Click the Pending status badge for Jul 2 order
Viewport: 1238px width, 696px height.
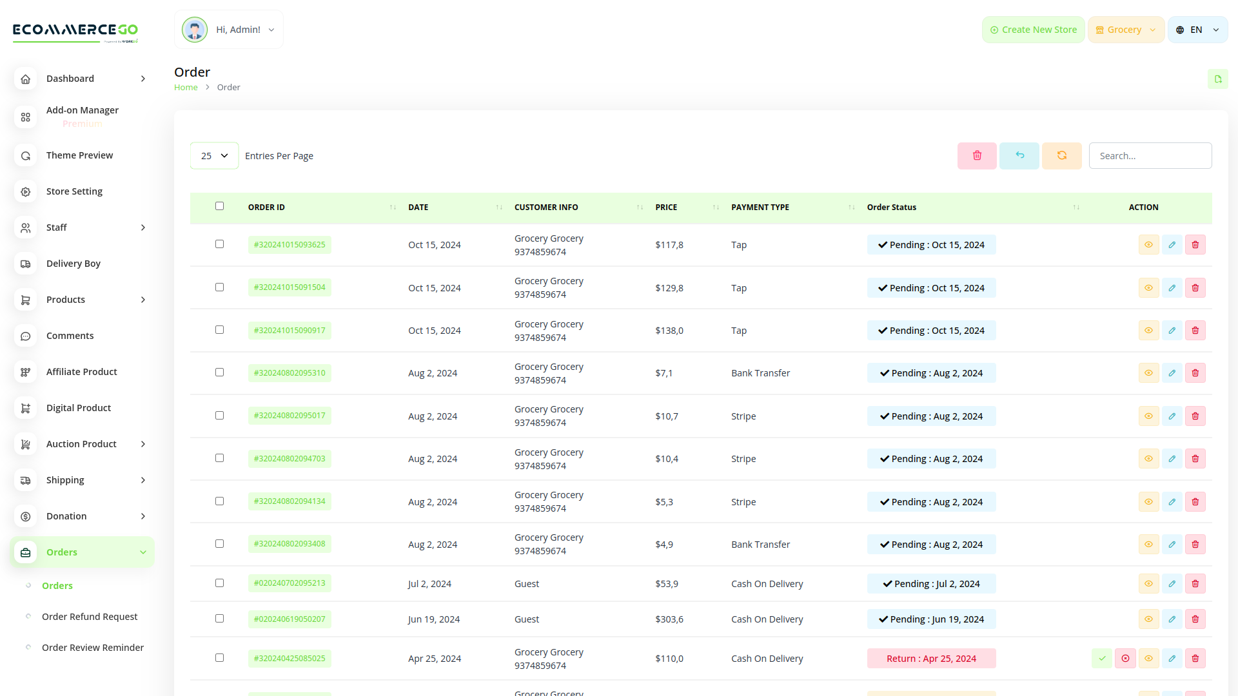pyautogui.click(x=931, y=583)
